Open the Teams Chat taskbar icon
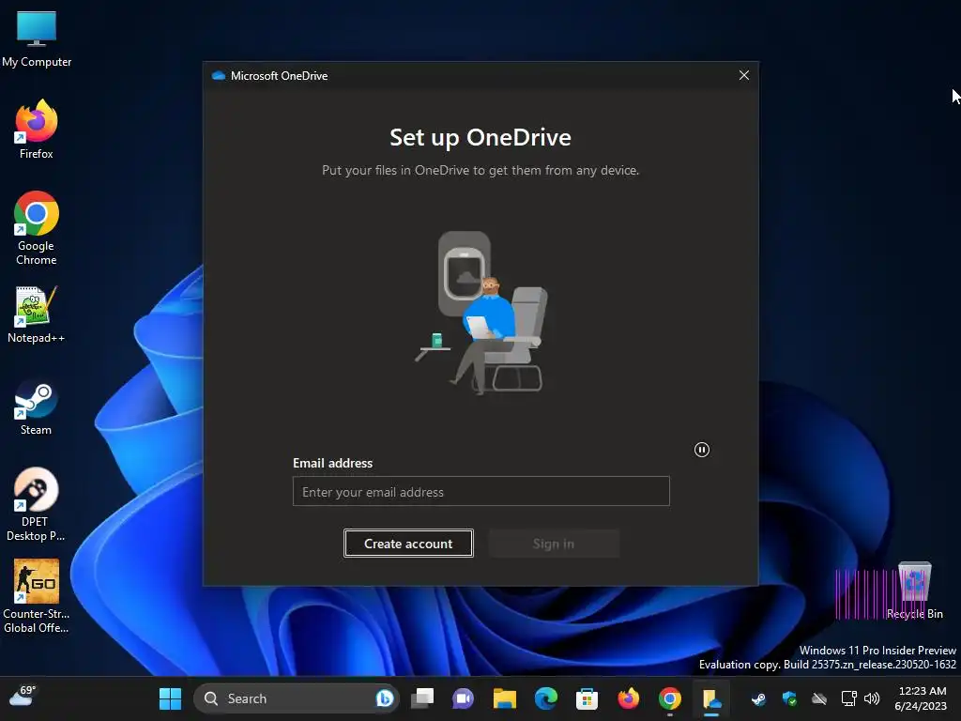 (x=464, y=698)
